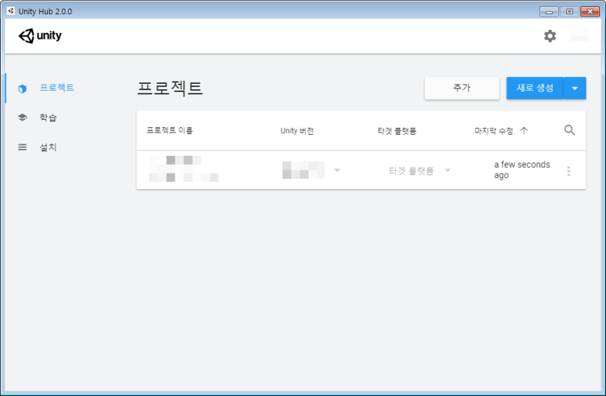Click the 새로 생성 button
This screenshot has height=396, width=606.
(x=535, y=88)
